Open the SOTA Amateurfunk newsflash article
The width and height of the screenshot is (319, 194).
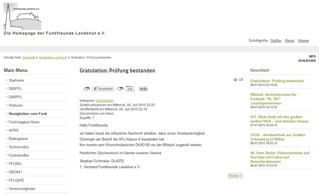[278, 137]
